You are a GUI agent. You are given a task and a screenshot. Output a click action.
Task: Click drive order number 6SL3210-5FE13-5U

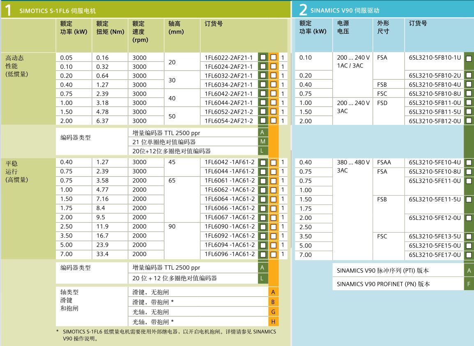coord(435,236)
